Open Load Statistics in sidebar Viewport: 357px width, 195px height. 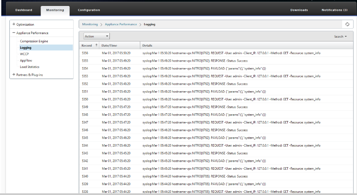tap(30, 67)
